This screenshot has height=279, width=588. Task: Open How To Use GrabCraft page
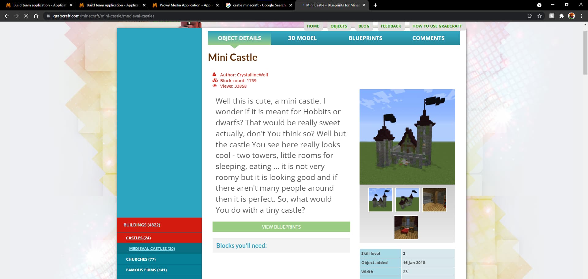[x=437, y=26]
